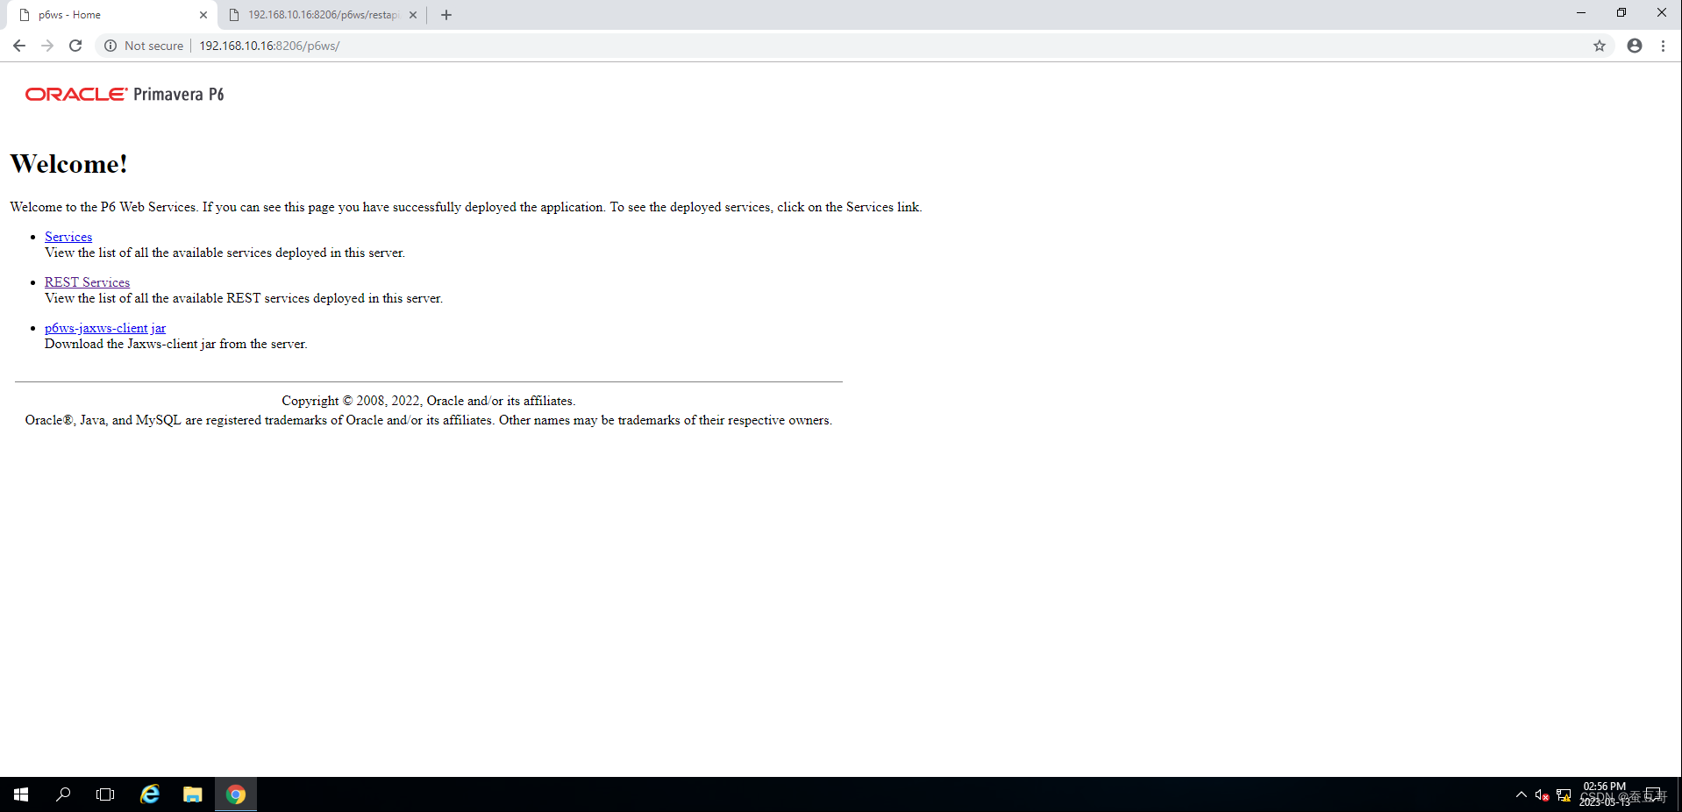This screenshot has height=812, width=1682.
Task: Go back using browser back arrow
Action: tap(19, 46)
